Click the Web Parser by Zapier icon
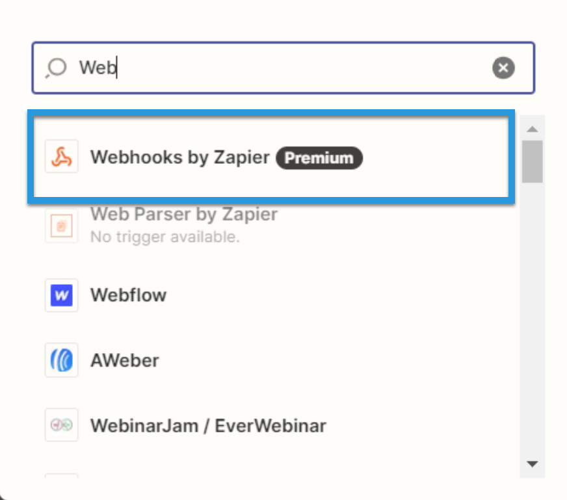567x500 pixels. [x=61, y=224]
